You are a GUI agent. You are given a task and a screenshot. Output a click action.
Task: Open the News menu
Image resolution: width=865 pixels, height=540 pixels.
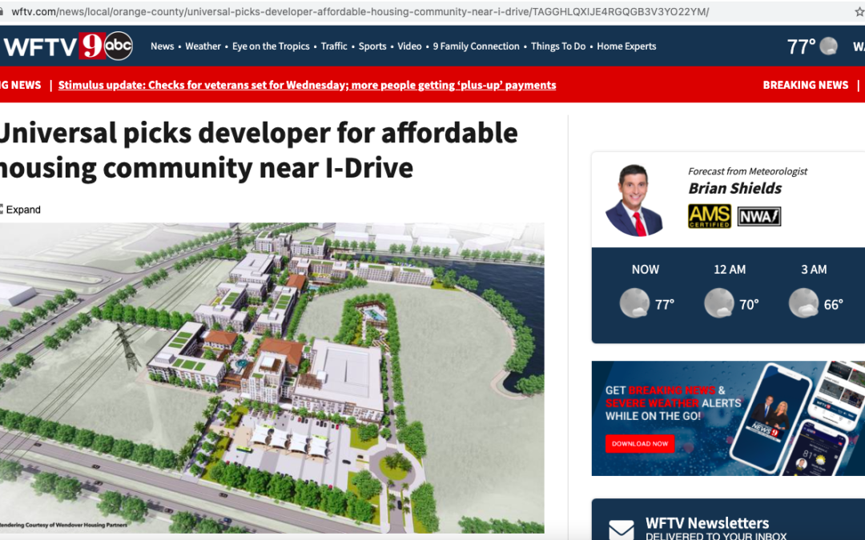coord(162,46)
